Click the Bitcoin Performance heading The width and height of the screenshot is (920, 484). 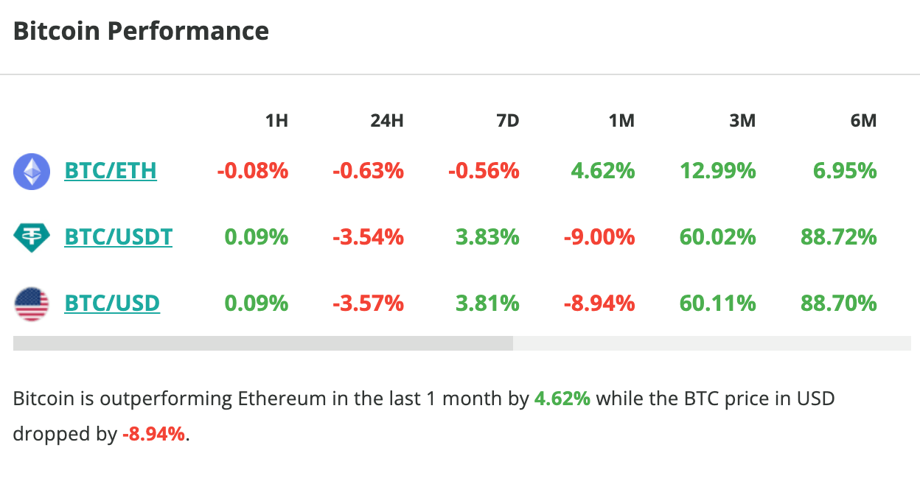click(x=141, y=32)
